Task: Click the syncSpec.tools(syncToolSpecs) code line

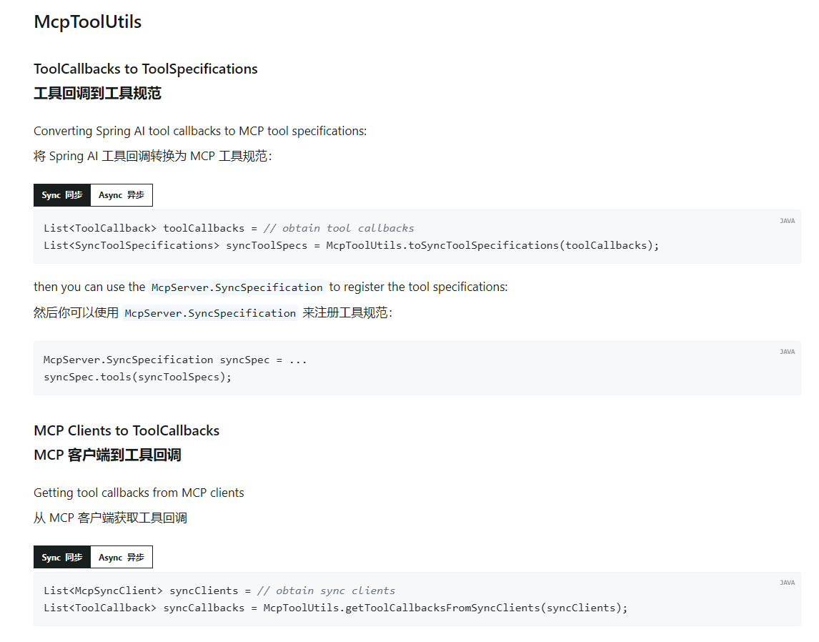Action: (138, 377)
